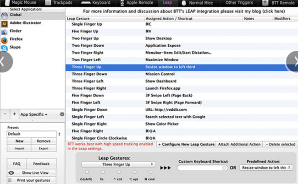This screenshot has width=298, height=184.
Task: Select the Adobe Illustrator app icon
Action: [5, 24]
